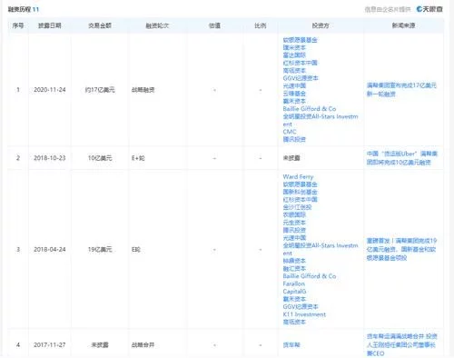Click the 投资方 column header
This screenshot has width=454, height=358.
coord(321,25)
